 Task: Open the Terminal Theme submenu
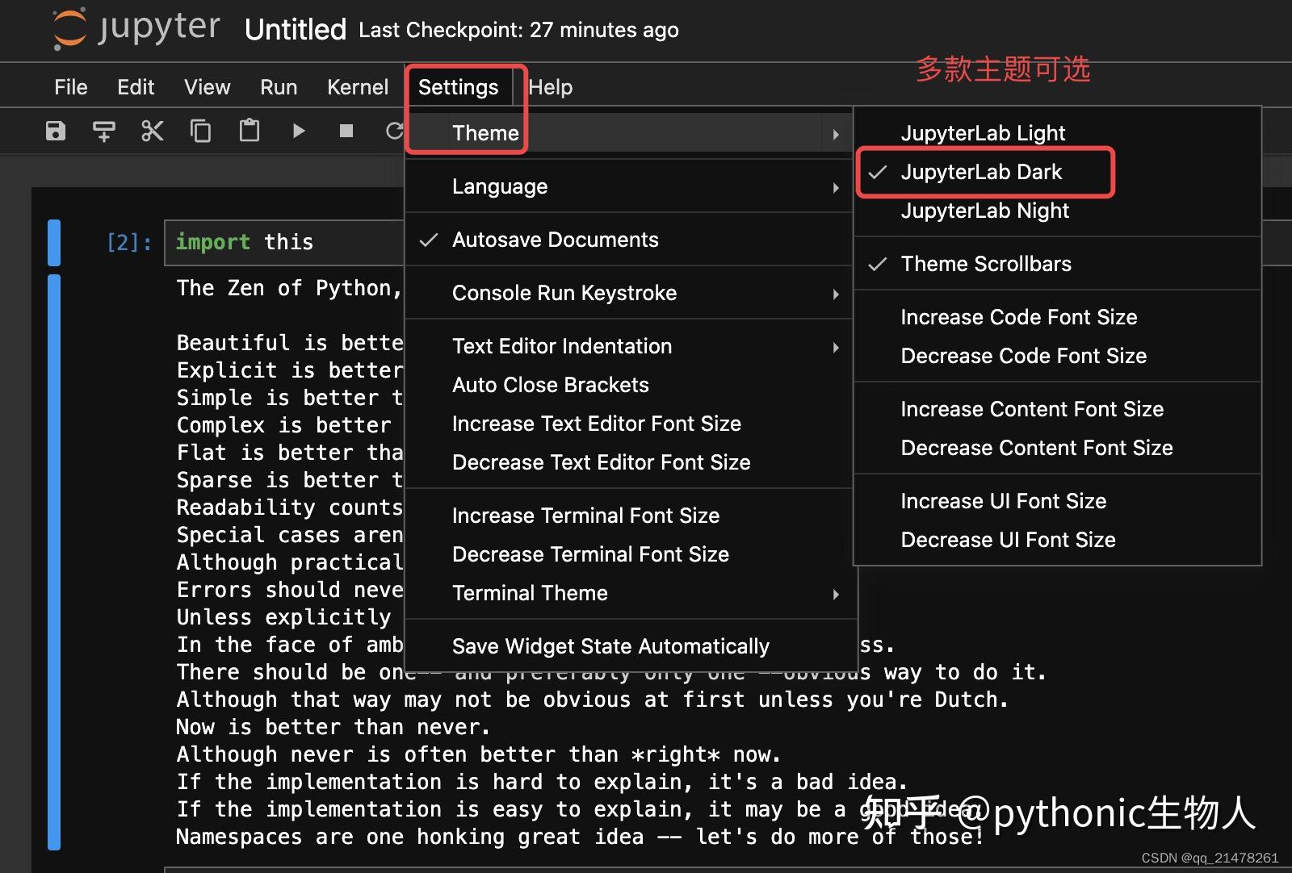pyautogui.click(x=530, y=593)
